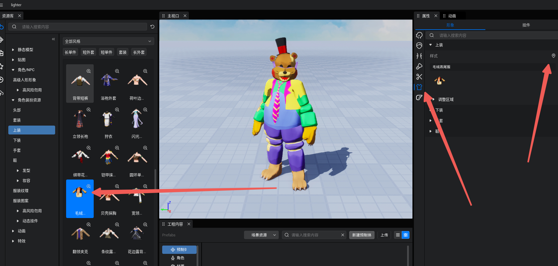Zoom preview of selected 毛绒 item
Image resolution: width=558 pixels, height=266 pixels.
point(89,186)
